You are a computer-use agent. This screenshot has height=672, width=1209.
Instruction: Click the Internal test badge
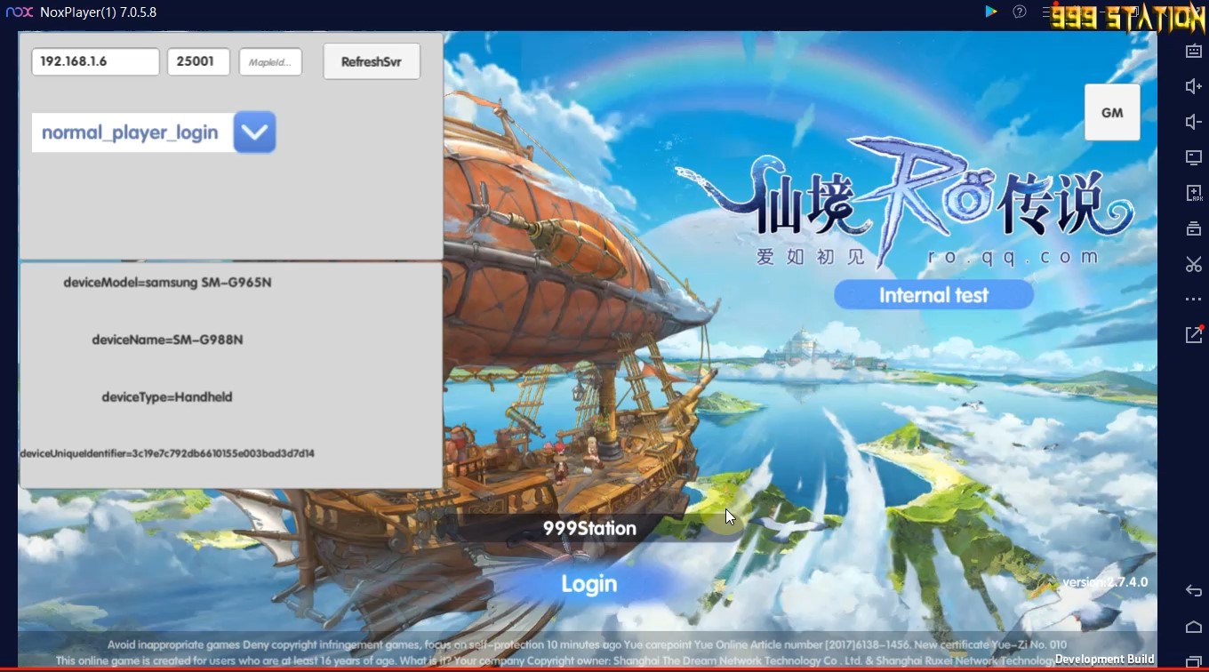933,295
